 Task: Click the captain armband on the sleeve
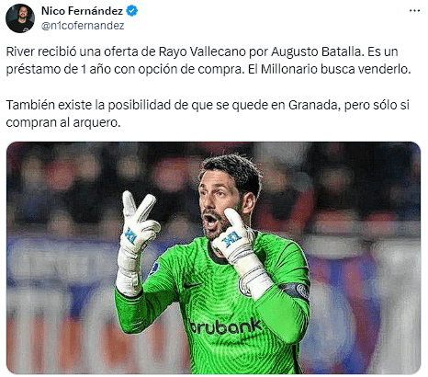(x=296, y=291)
